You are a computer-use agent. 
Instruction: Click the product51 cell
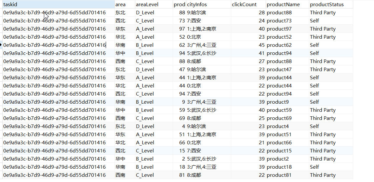point(287,134)
